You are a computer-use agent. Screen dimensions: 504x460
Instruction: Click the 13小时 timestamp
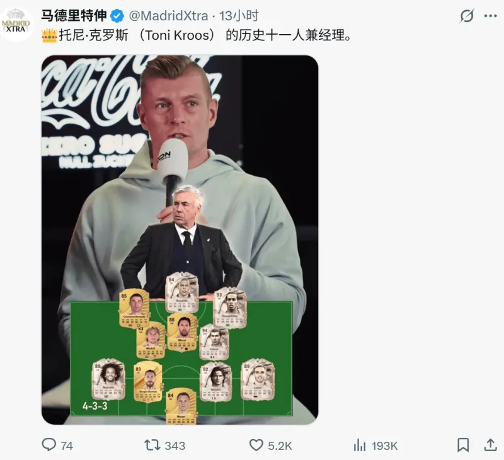[x=239, y=16]
